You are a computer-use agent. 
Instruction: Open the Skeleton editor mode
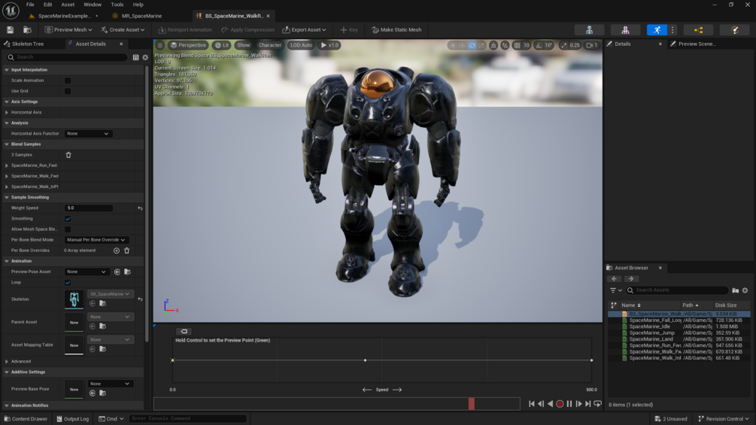[x=589, y=30]
